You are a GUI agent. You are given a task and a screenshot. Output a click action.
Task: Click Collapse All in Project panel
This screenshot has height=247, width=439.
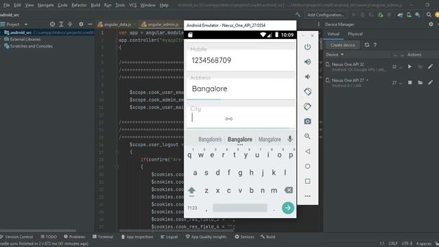click(x=70, y=25)
